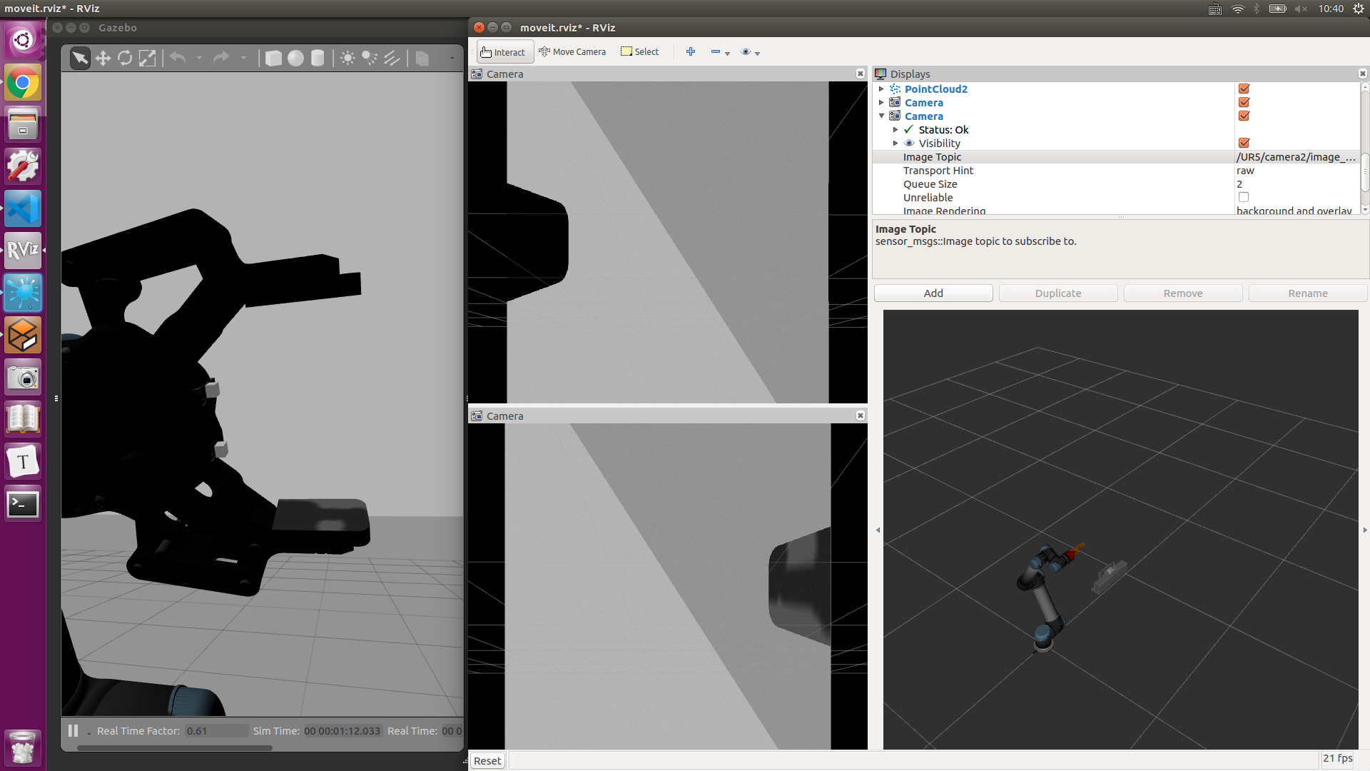The image size is (1370, 771).
Task: Select the Queue Size property row
Action: [1115, 184]
